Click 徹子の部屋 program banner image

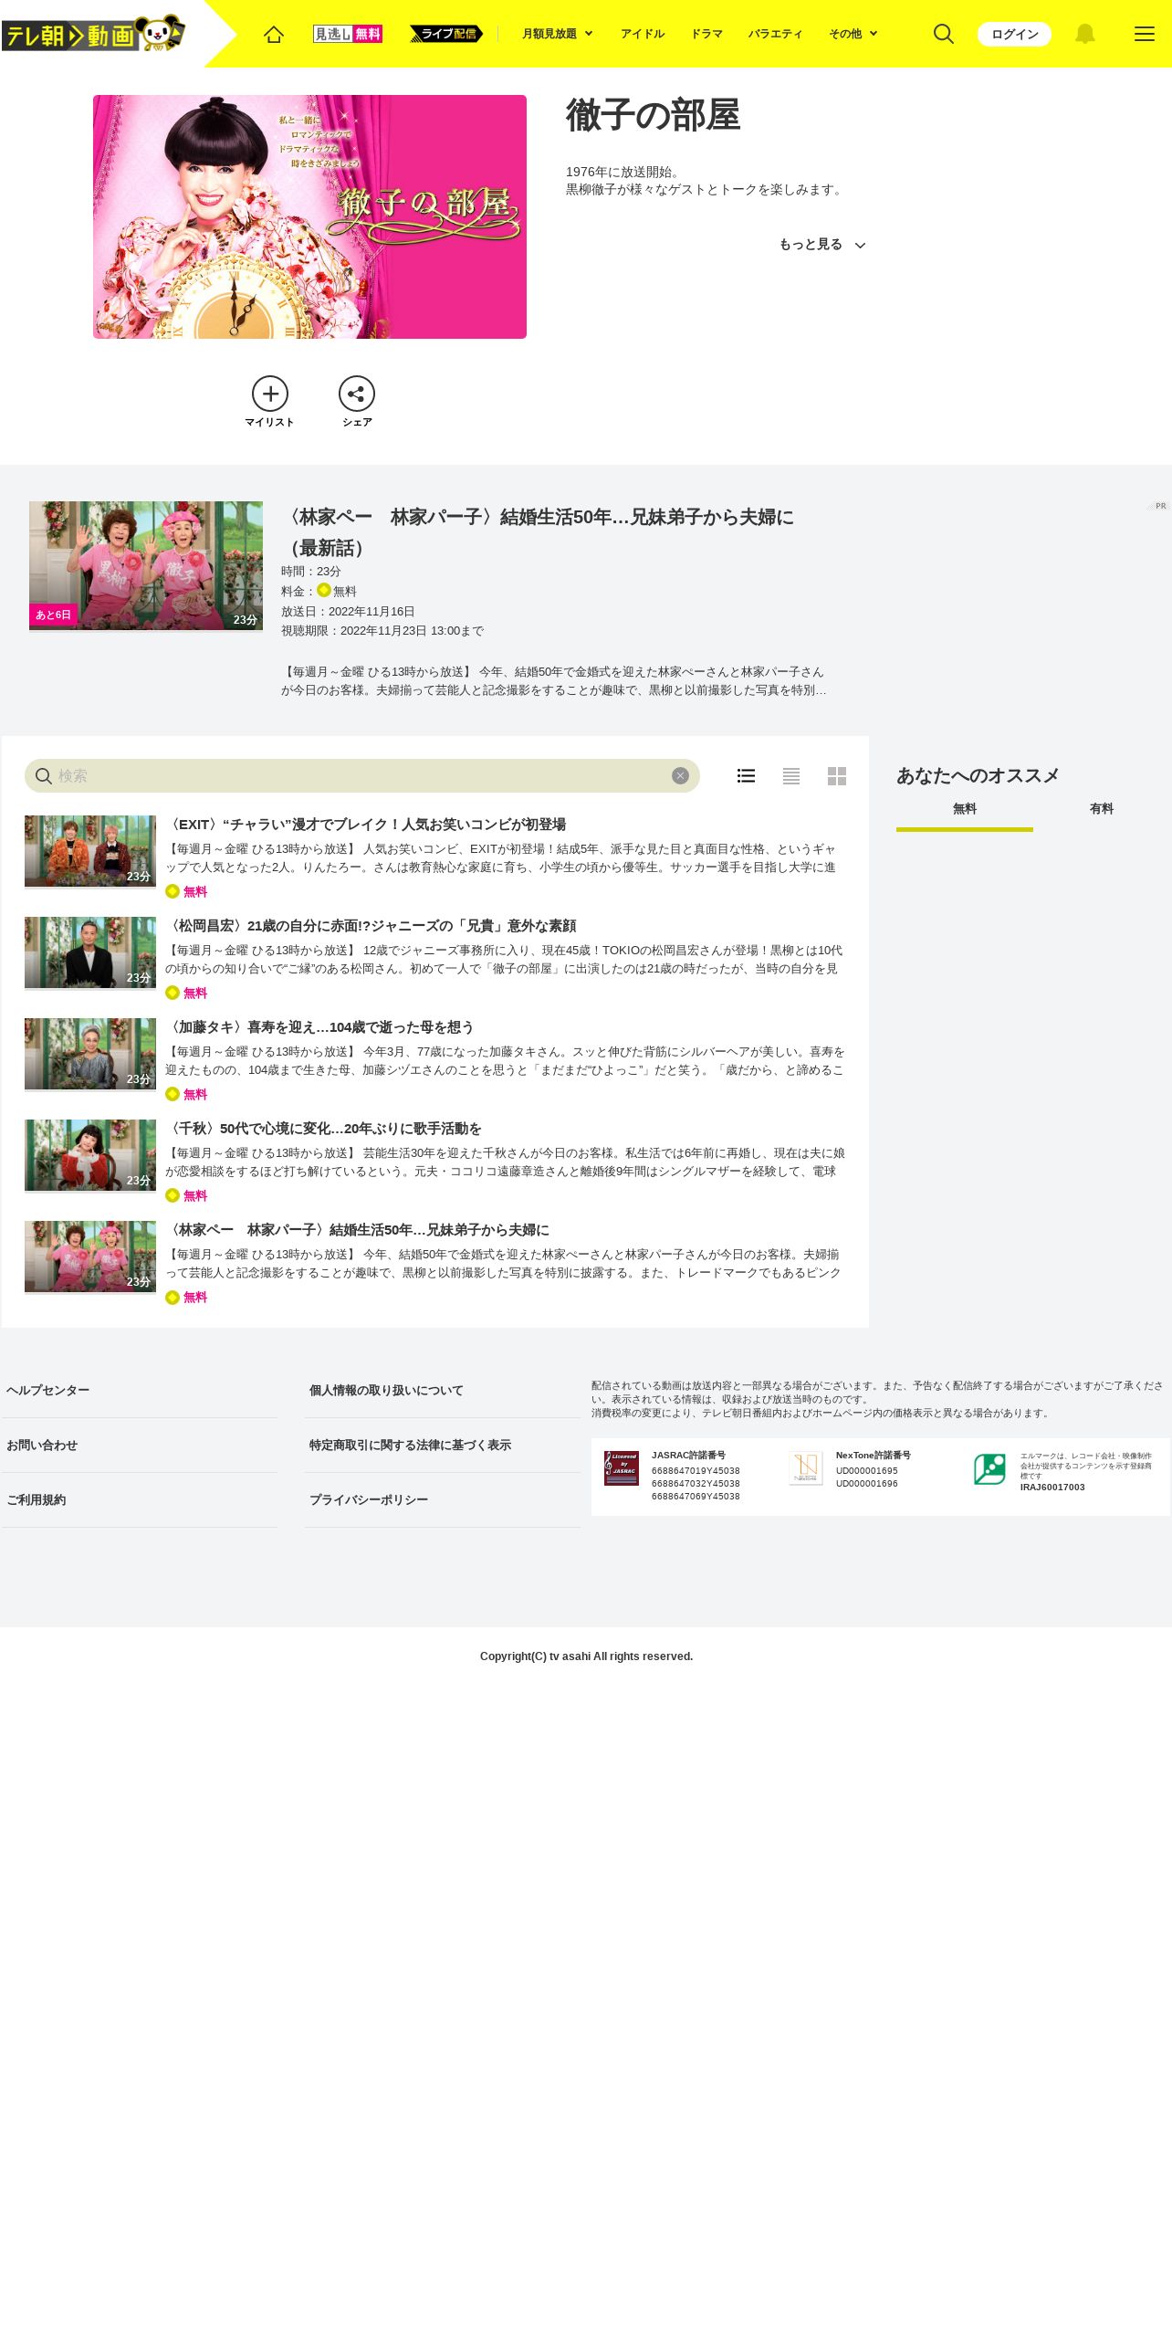coord(309,216)
